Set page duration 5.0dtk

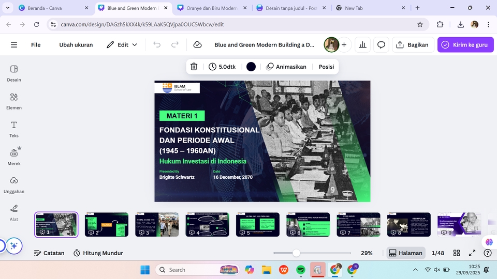pos(222,67)
